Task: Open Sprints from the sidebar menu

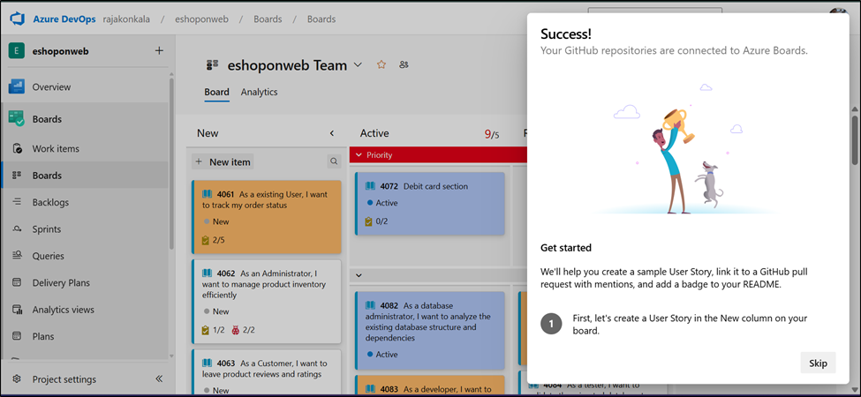Action: click(x=47, y=229)
